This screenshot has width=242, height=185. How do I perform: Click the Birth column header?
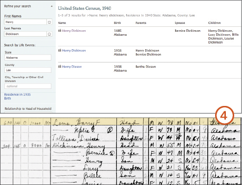point(117,23)
